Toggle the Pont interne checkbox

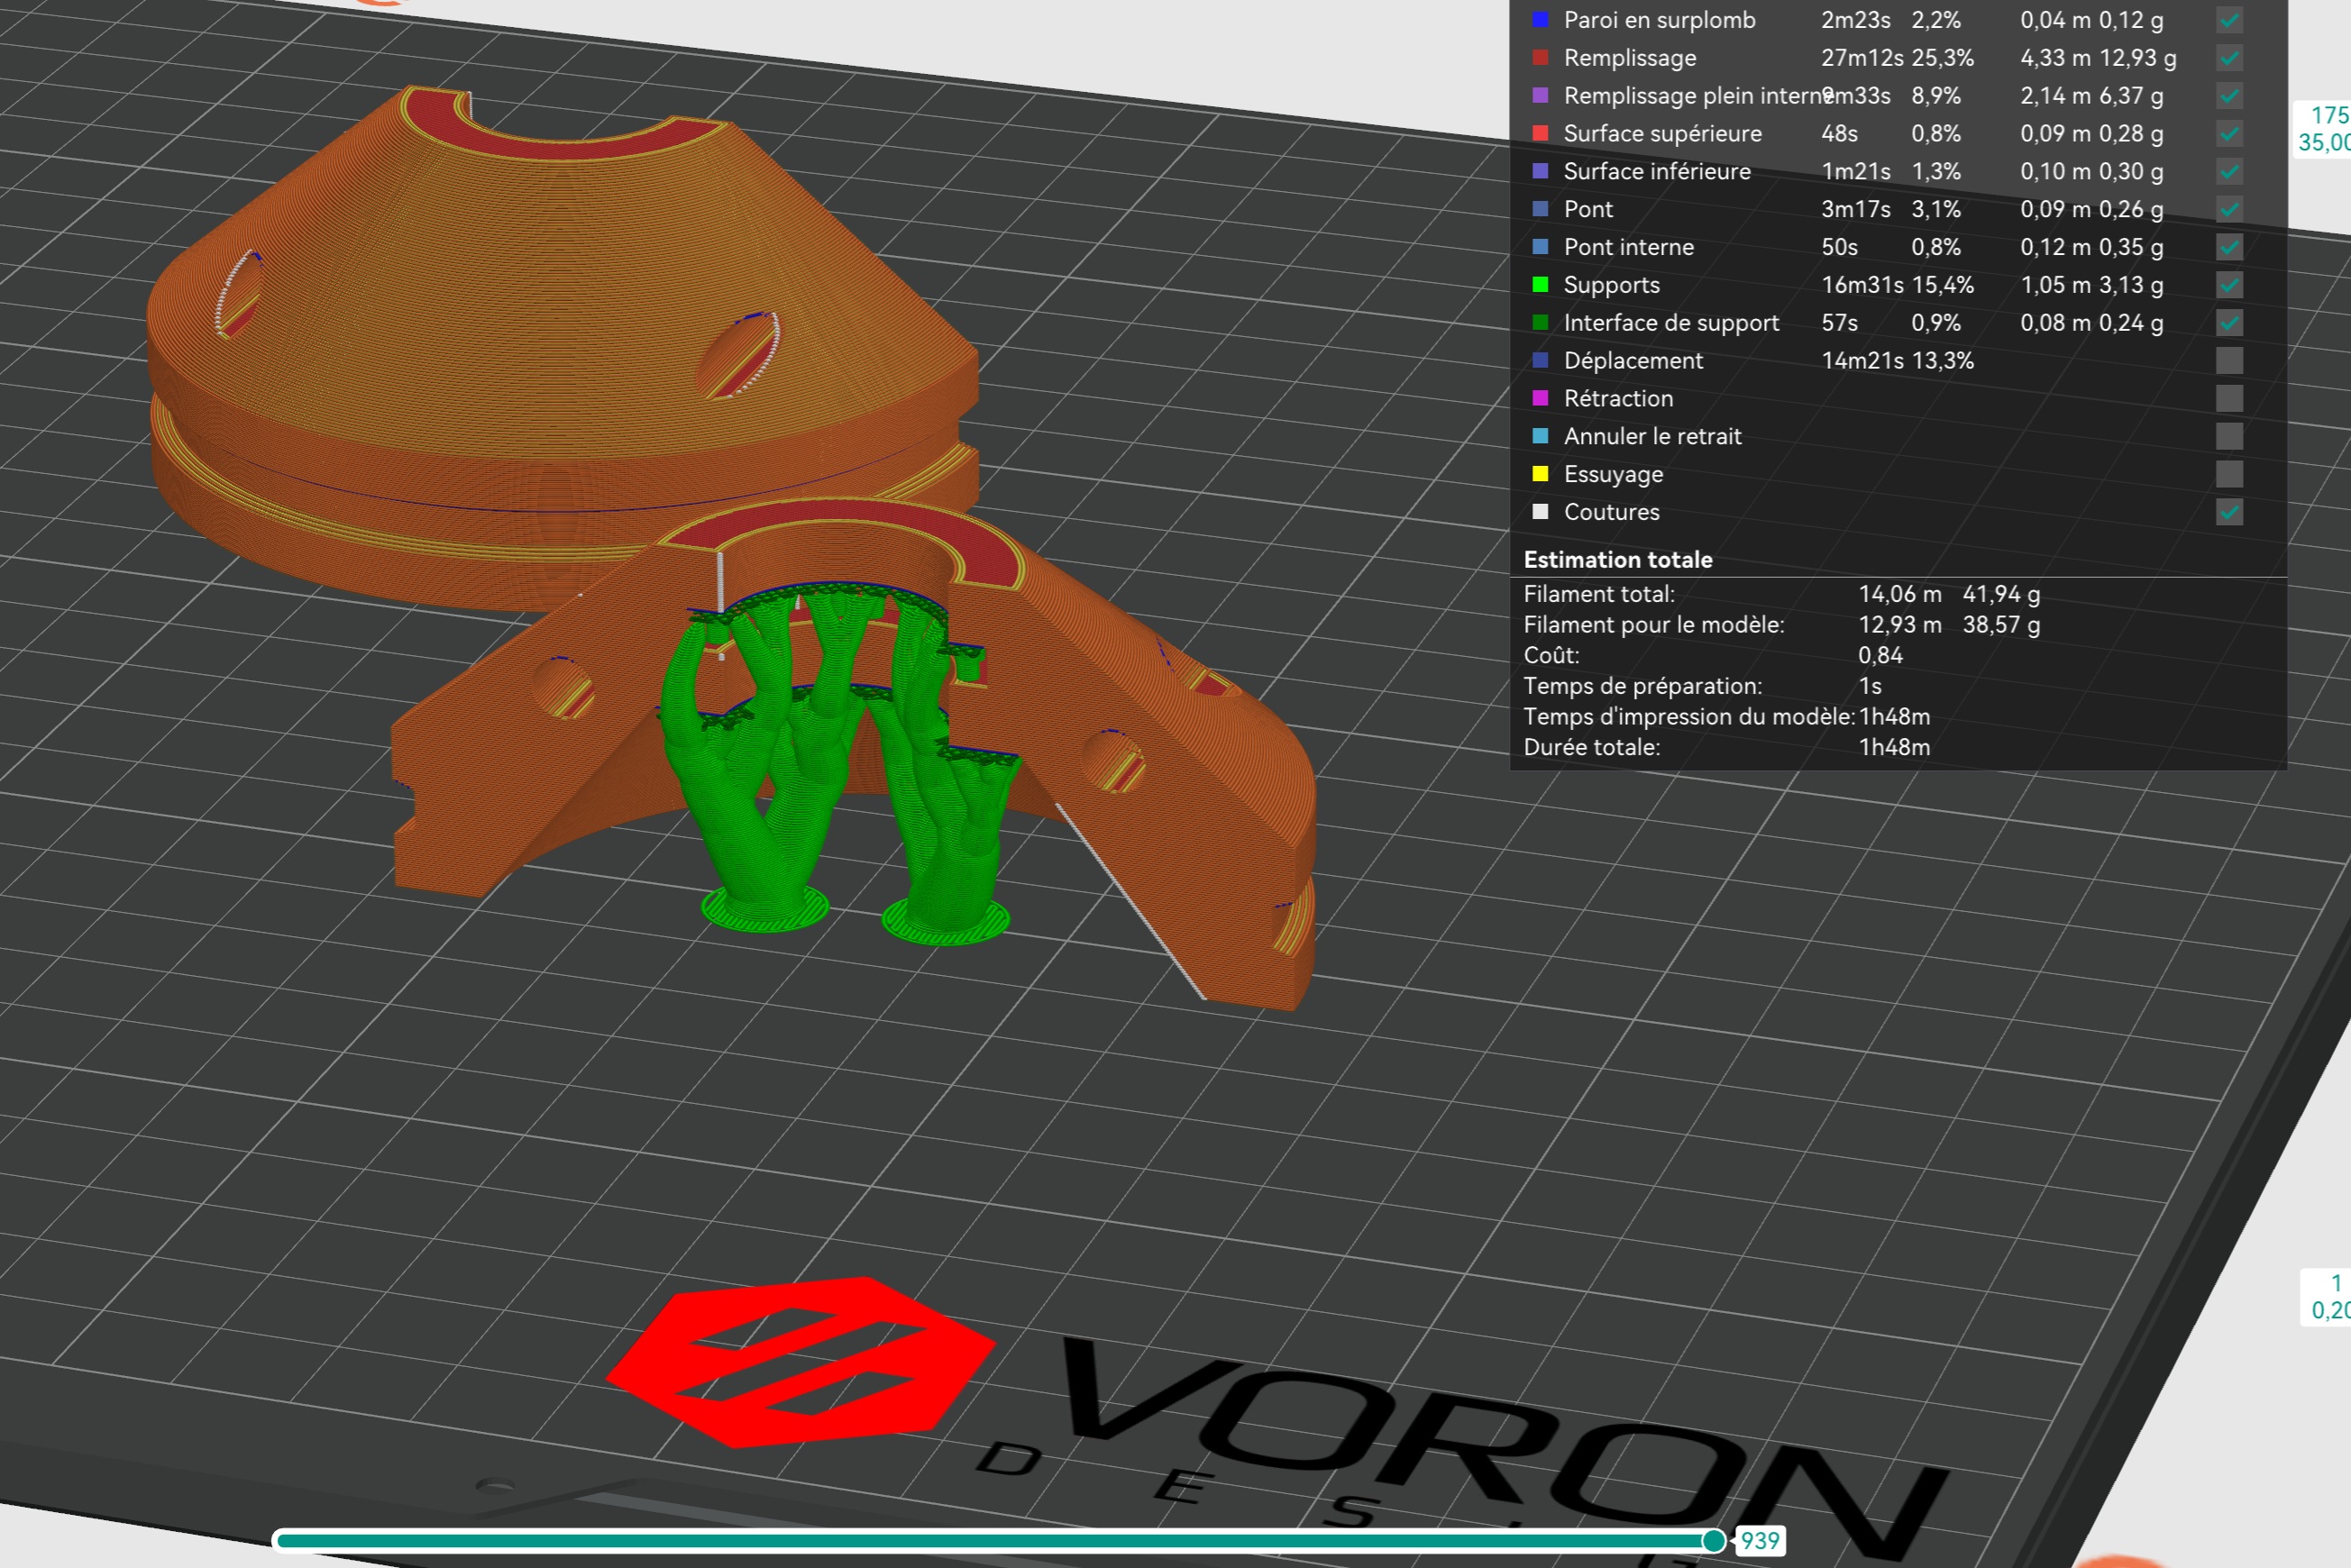coord(2229,247)
